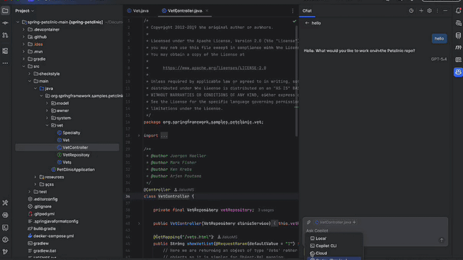This screenshot has height=260, width=463.
Task: Click the green inspection checkmark in editor
Action: (294, 21)
